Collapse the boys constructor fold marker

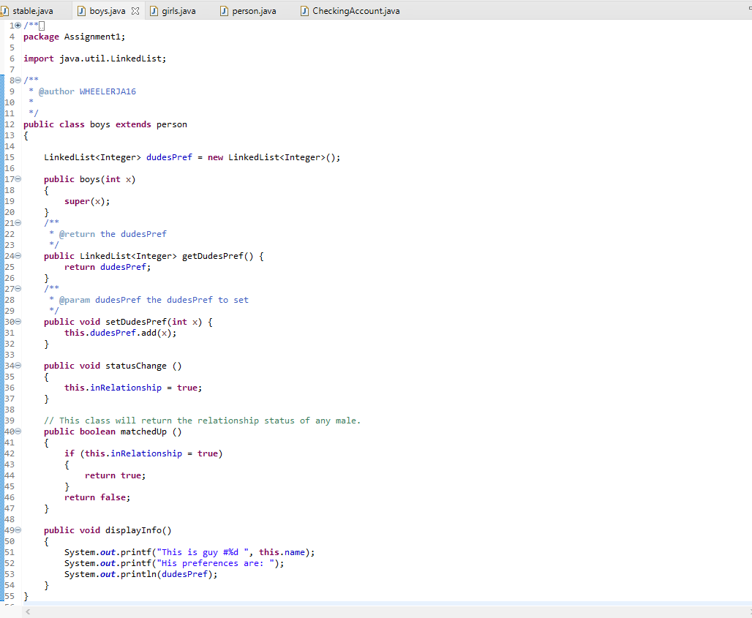[x=16, y=179]
